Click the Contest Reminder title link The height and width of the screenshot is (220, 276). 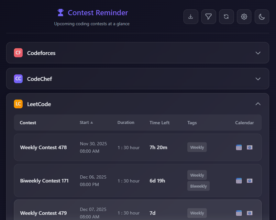click(97, 13)
